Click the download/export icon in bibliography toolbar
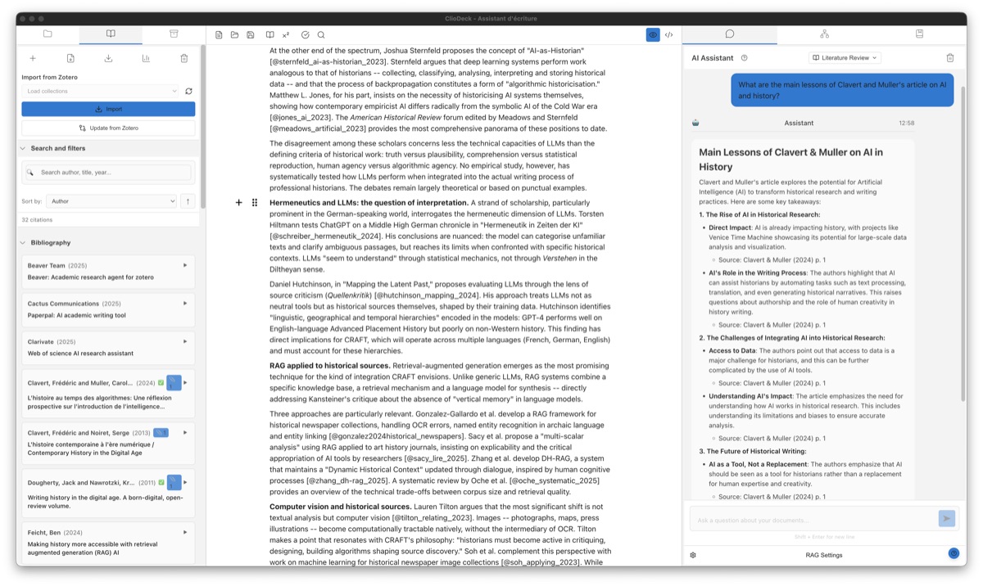 point(108,58)
